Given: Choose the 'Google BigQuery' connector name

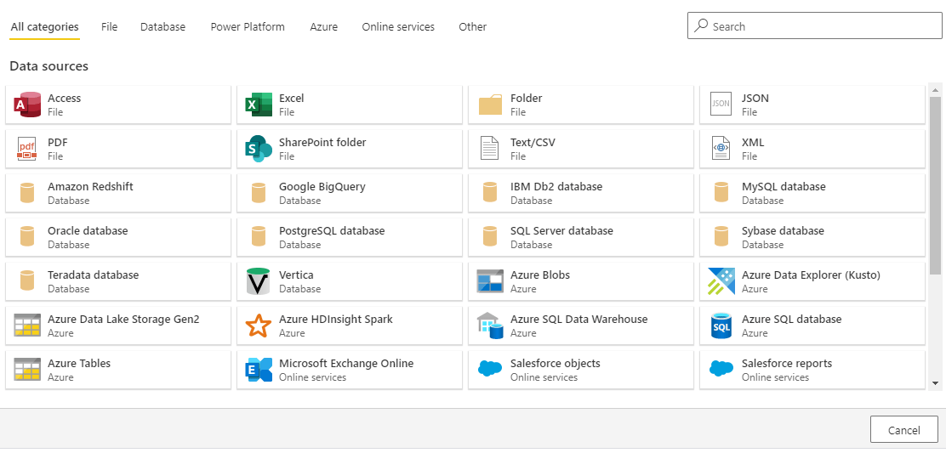Looking at the screenshot, I should pos(322,186).
